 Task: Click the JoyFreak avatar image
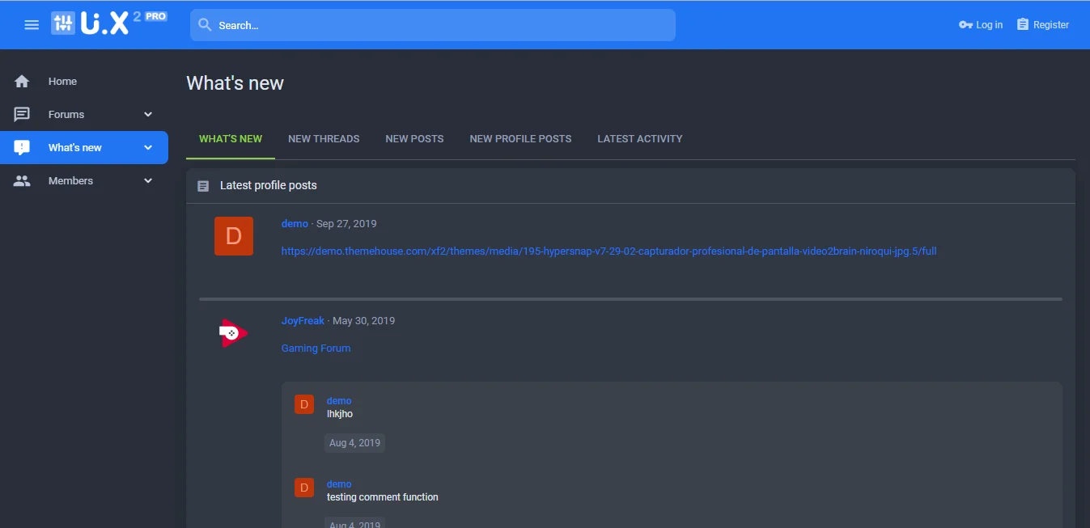pyautogui.click(x=233, y=333)
